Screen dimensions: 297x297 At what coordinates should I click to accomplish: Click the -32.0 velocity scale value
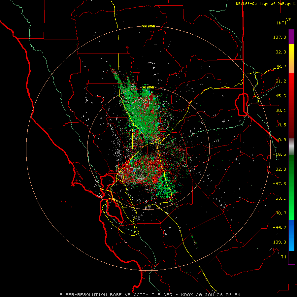[280, 169]
